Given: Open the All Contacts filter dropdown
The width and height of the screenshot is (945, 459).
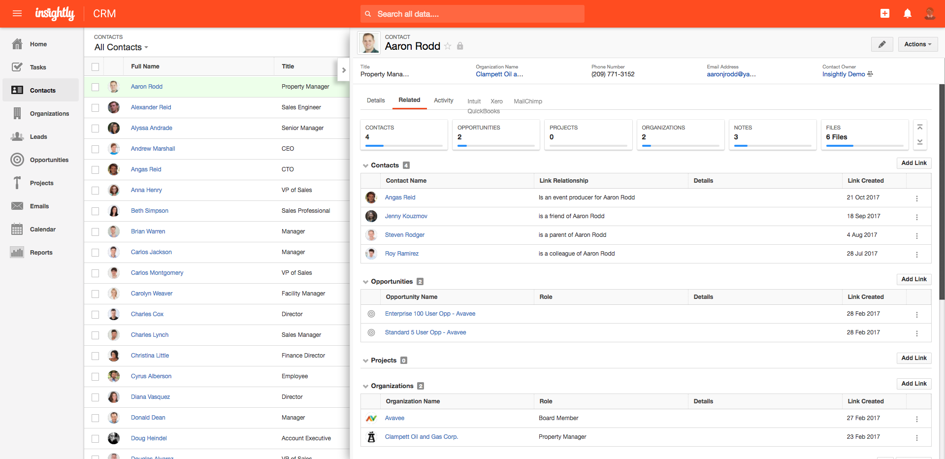Looking at the screenshot, I should click(121, 47).
